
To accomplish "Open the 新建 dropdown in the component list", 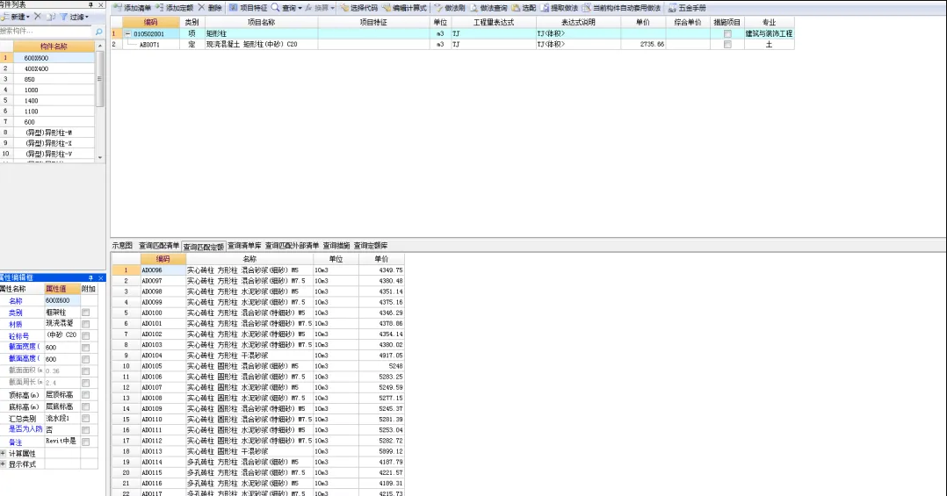I will [16, 17].
